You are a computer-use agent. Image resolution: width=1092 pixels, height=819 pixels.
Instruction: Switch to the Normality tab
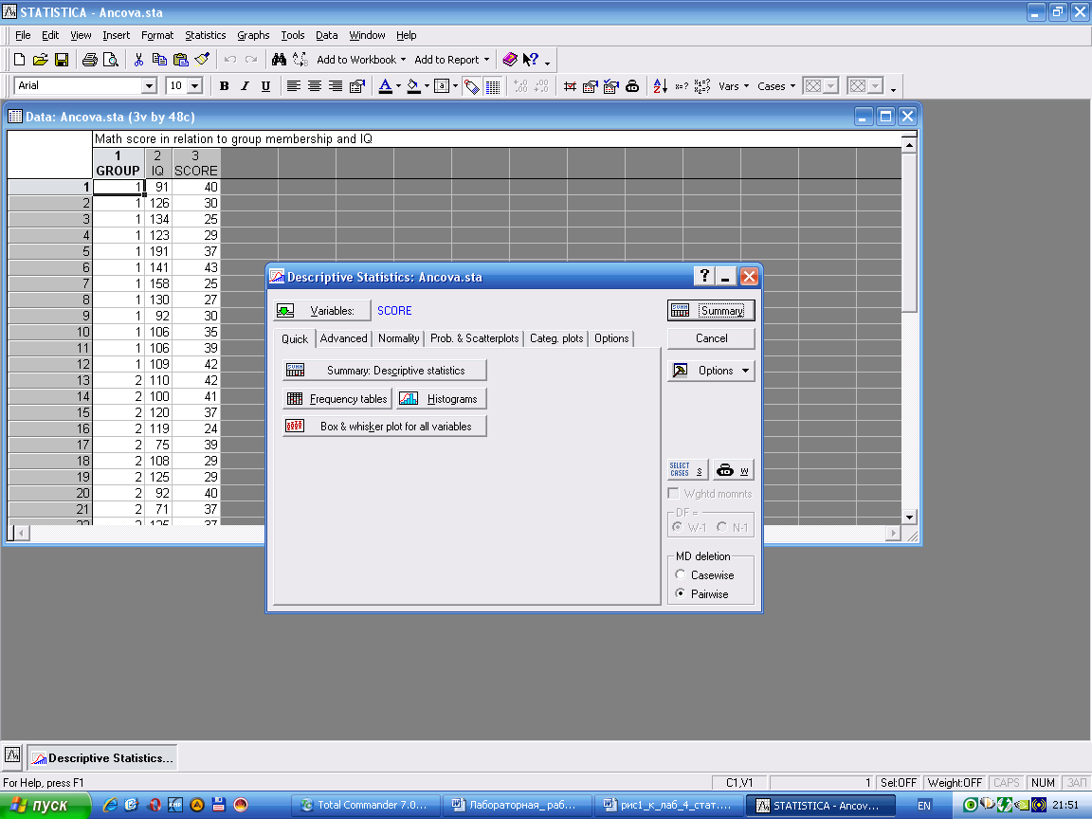(x=398, y=338)
